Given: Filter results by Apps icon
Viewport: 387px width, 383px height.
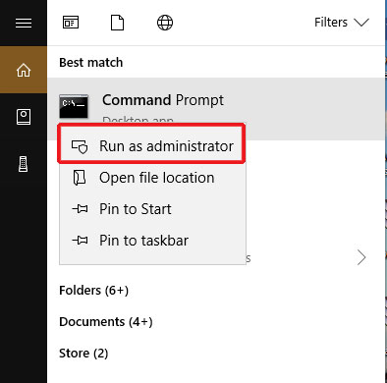Looking at the screenshot, I should coord(71,23).
